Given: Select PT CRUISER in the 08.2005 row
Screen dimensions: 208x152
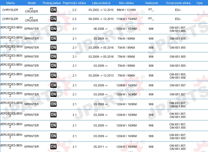Looking at the screenshot, I should tap(31, 19).
